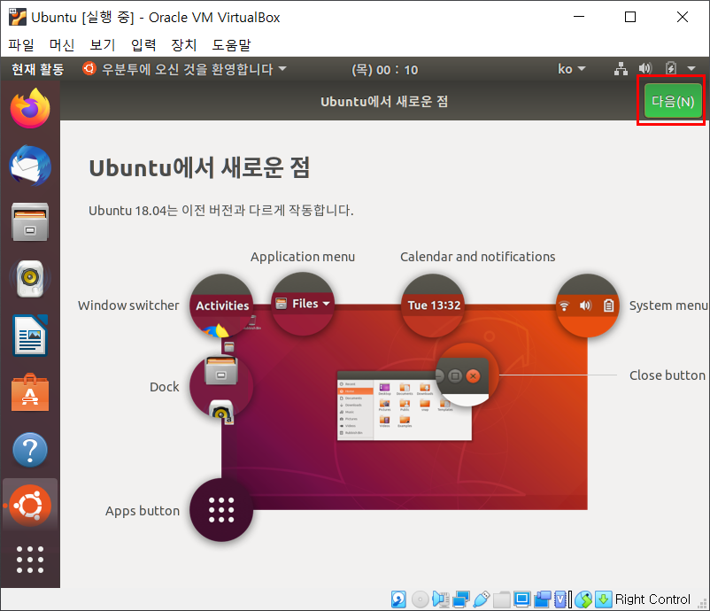Click the VirtualBox audio status icon
The width and height of the screenshot is (710, 611).
click(x=440, y=599)
